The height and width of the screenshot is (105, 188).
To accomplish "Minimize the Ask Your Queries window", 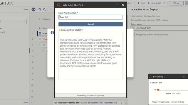I will [117, 5].
